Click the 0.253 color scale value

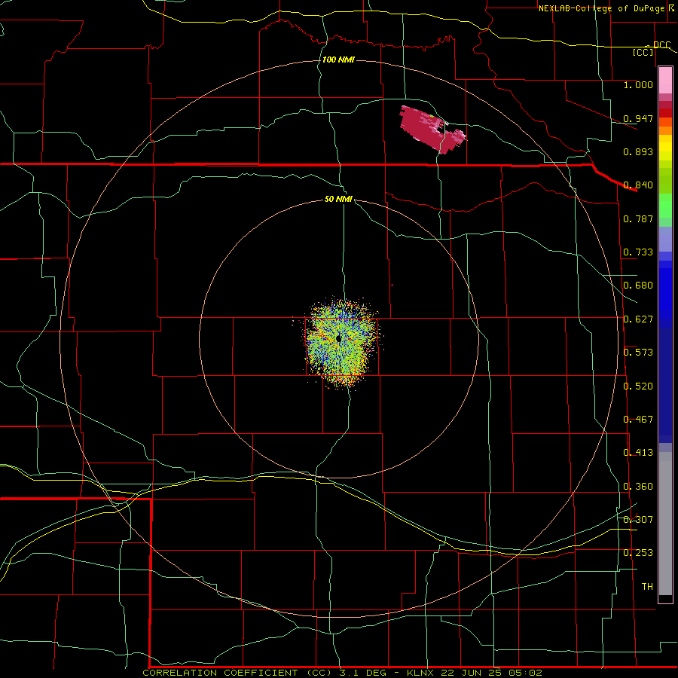(x=638, y=553)
